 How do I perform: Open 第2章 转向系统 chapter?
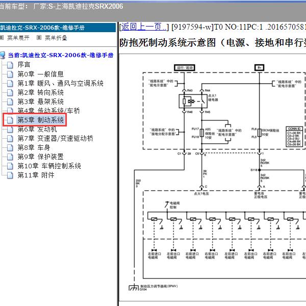(x=40, y=92)
